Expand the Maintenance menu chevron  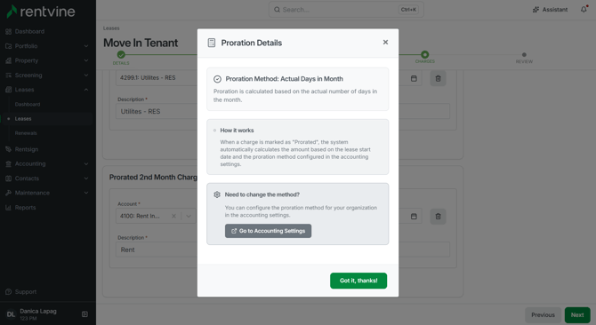86,193
